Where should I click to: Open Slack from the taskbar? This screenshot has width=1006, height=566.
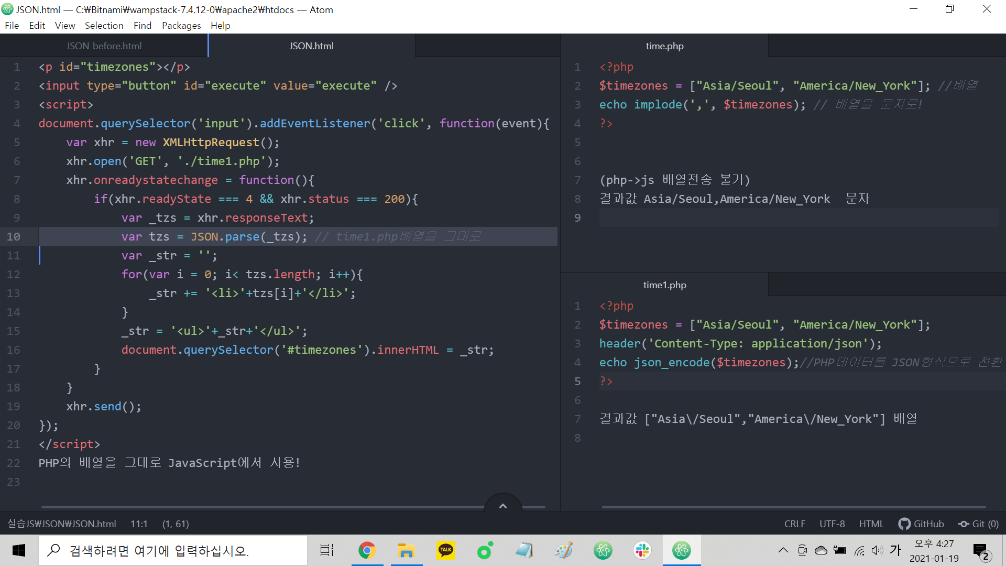[x=642, y=550]
